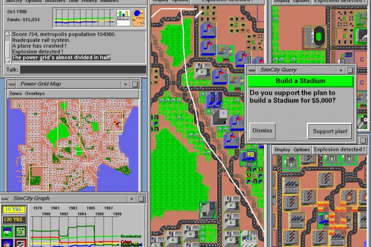The width and height of the screenshot is (371, 247).
Task: Click the twin blue towers commercial building
Action: 214,100
